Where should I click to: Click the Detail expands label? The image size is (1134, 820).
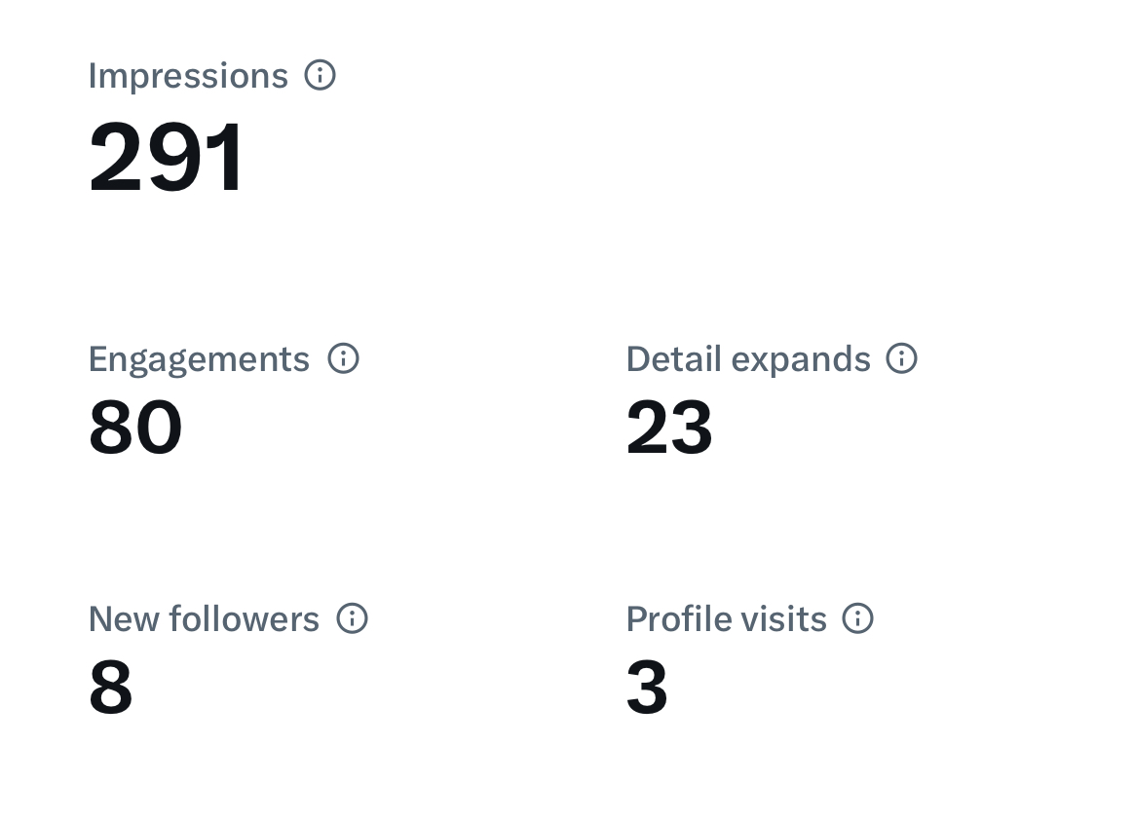pos(748,360)
